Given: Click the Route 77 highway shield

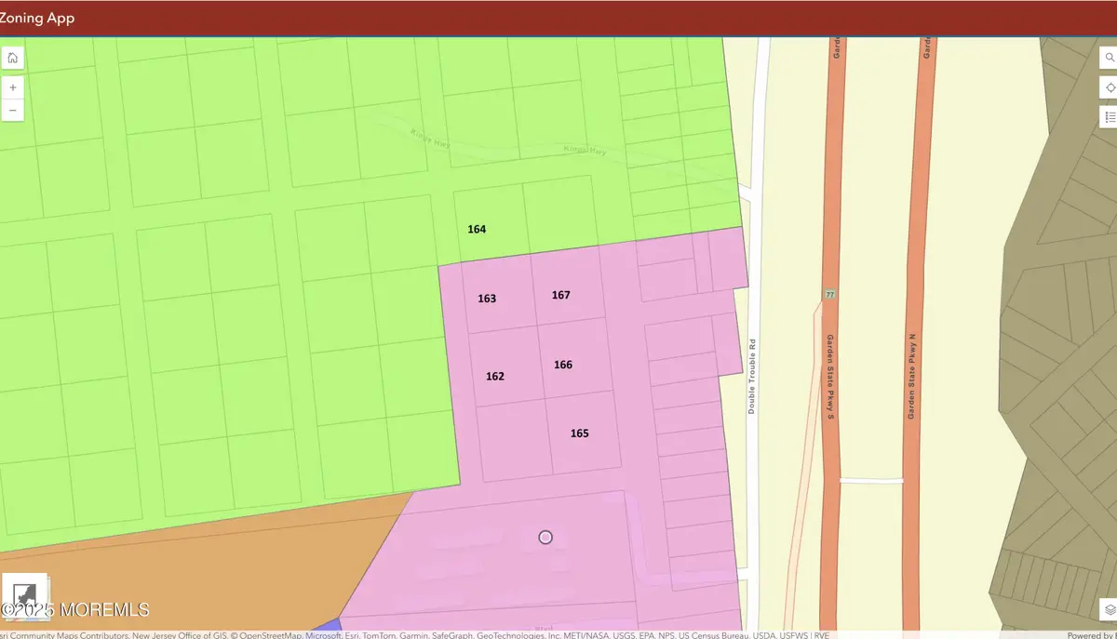Looking at the screenshot, I should tap(828, 293).
